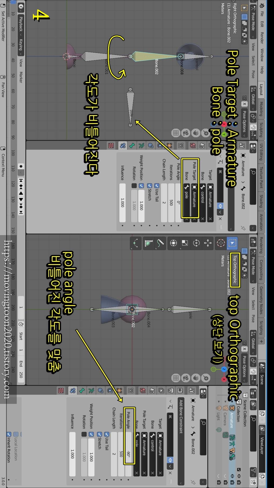274x488 pixels.
Task: Open Pose menu in Top Orthographic viewport header
Action: [253, 319]
